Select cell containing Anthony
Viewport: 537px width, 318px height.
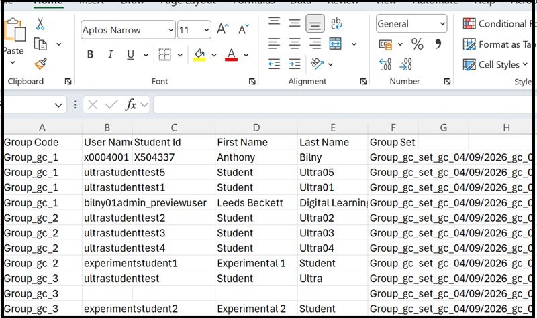(x=256, y=157)
